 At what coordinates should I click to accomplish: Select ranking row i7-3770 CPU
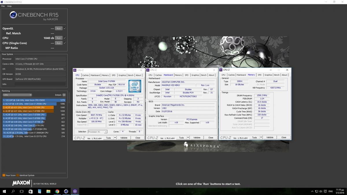[x=34, y=125]
